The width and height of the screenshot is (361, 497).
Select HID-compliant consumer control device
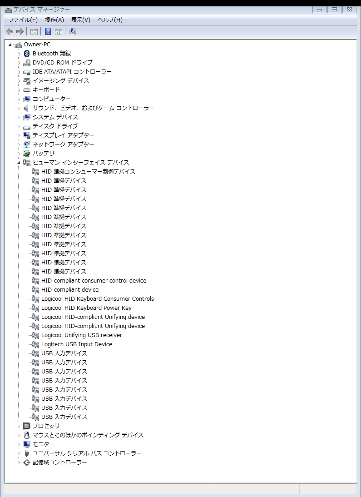(94, 281)
